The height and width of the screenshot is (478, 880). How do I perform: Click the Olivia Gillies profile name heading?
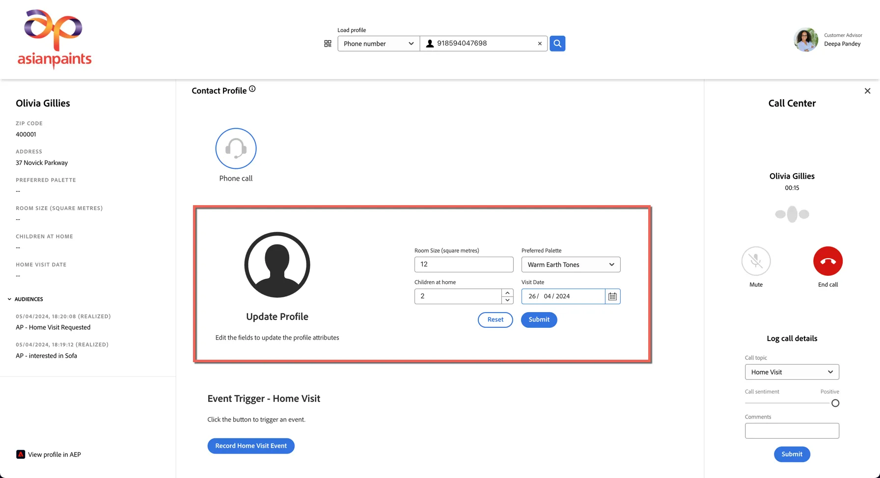click(43, 103)
